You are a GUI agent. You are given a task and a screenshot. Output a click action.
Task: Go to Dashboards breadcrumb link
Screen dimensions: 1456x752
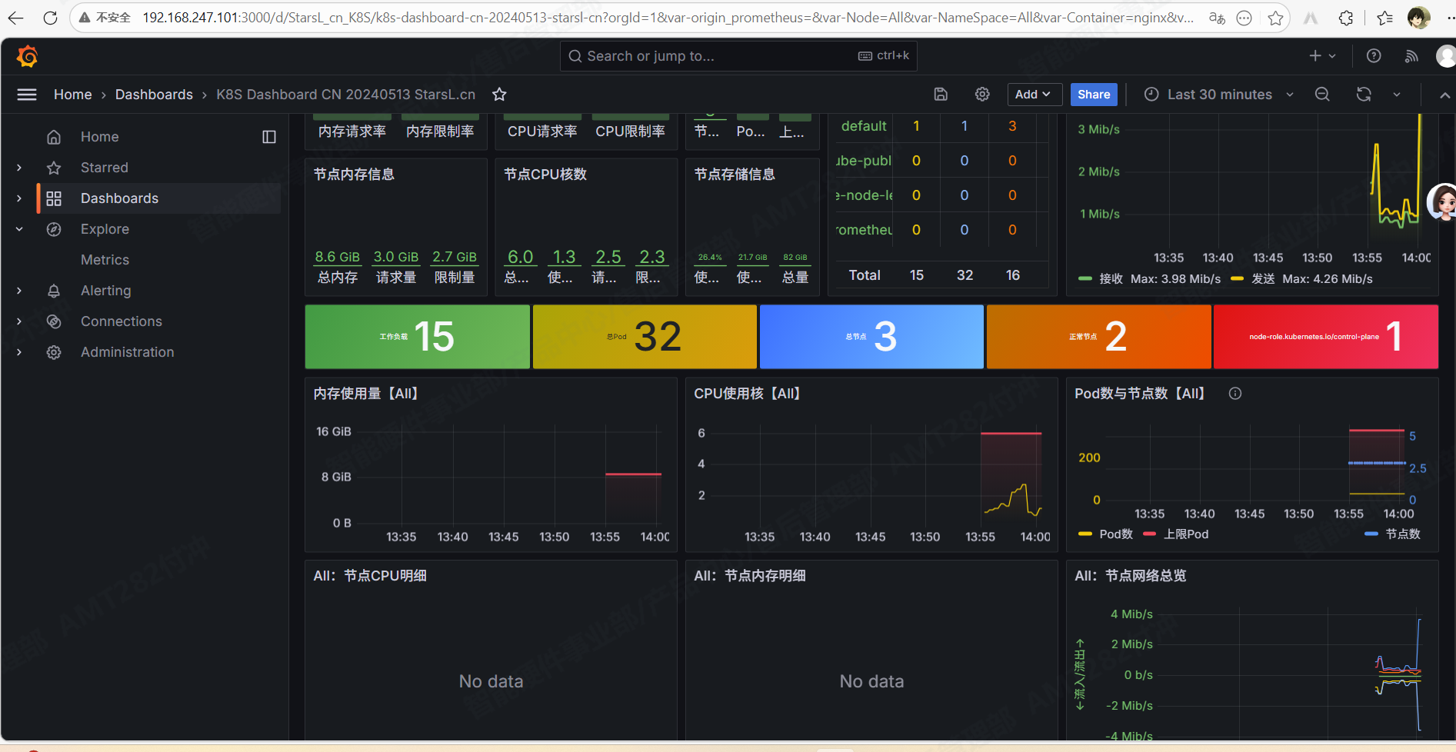(154, 95)
